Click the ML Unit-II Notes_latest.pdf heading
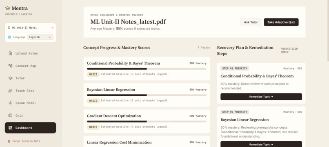Image resolution: width=329 pixels, height=147 pixels. pos(128,22)
